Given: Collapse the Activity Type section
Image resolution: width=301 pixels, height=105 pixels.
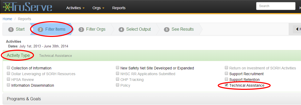Looking at the screenshot, I should (18, 56).
